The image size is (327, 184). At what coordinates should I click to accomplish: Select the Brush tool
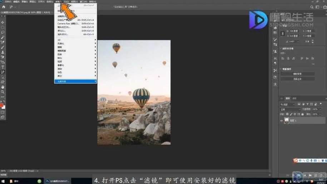click(x=3, y=47)
